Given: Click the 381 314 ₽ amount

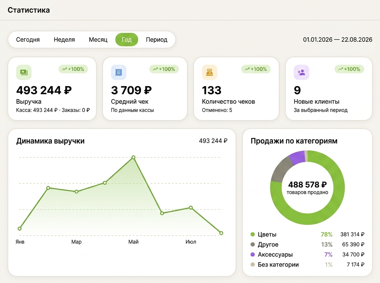Looking at the screenshot, I should tap(352, 234).
